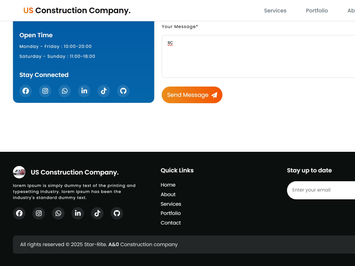
Task: Click footer US Construction Company title
Action: click(75, 172)
